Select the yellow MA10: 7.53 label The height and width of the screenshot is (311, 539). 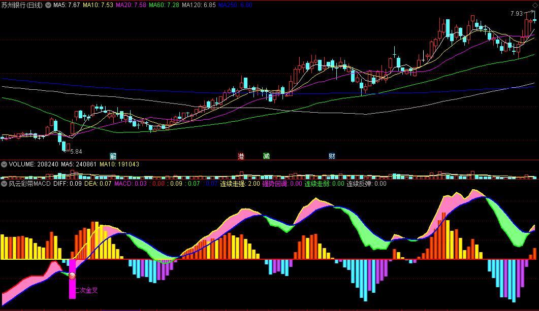point(98,5)
